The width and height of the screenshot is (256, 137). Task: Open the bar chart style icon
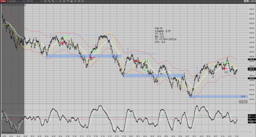tap(45, 1)
